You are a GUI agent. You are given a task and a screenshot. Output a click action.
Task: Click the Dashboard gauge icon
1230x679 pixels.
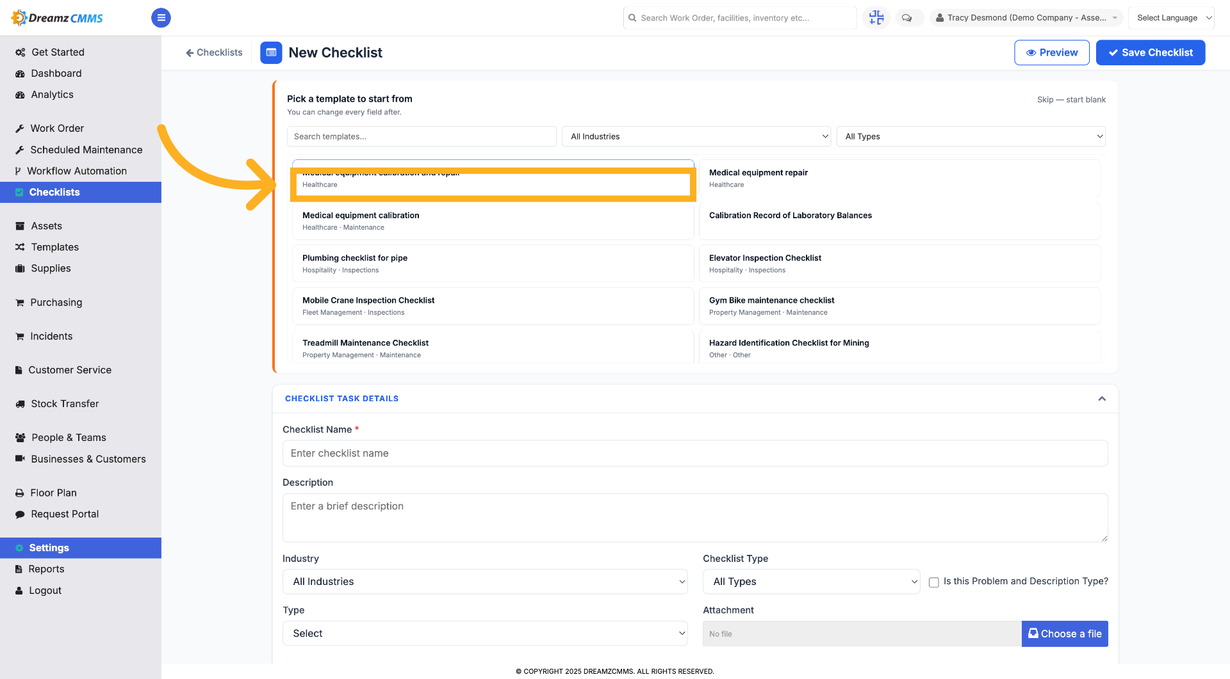[20, 74]
